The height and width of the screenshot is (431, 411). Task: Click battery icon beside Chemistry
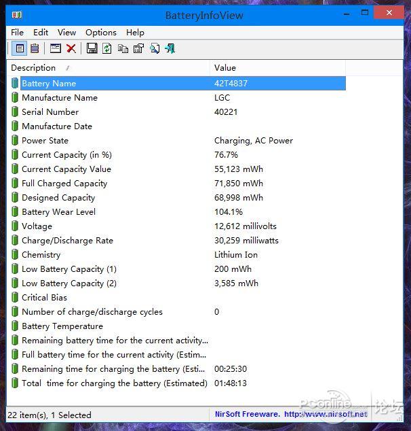[15, 254]
